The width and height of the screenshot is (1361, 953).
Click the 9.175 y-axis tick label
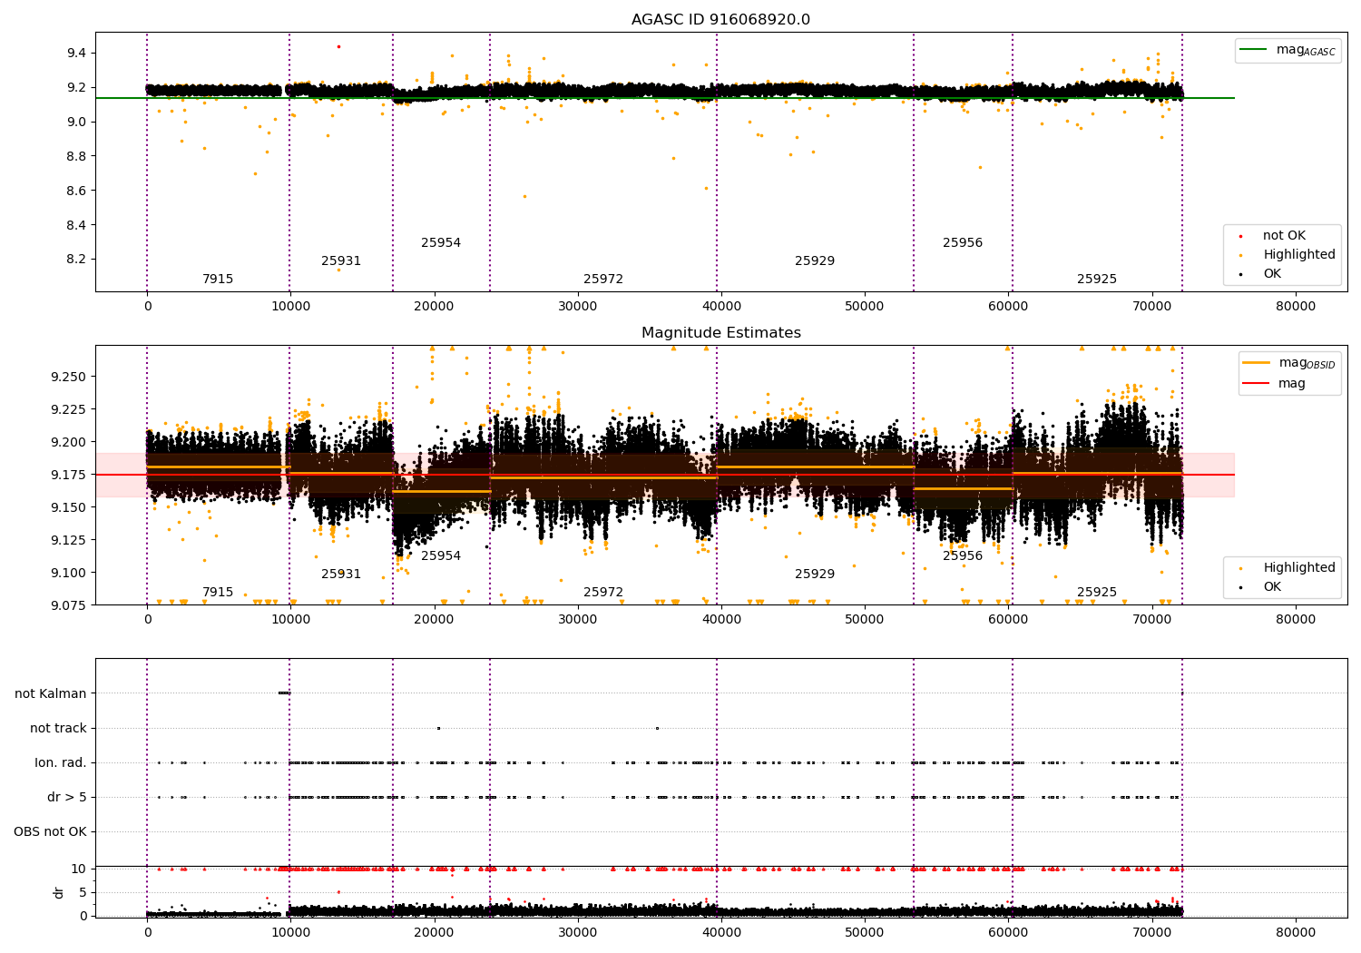(x=68, y=475)
